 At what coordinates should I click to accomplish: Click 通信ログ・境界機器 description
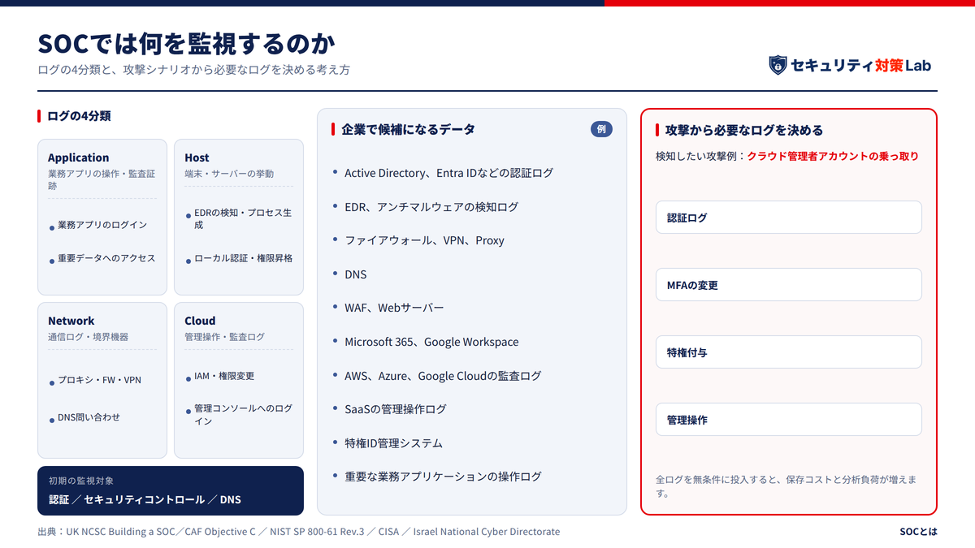click(x=88, y=337)
